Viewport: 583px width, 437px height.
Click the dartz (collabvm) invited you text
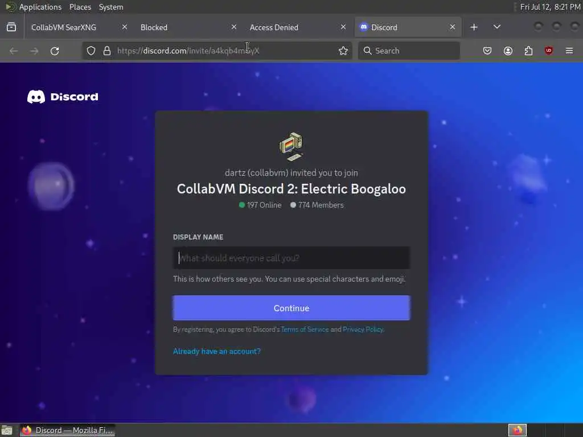pos(291,173)
